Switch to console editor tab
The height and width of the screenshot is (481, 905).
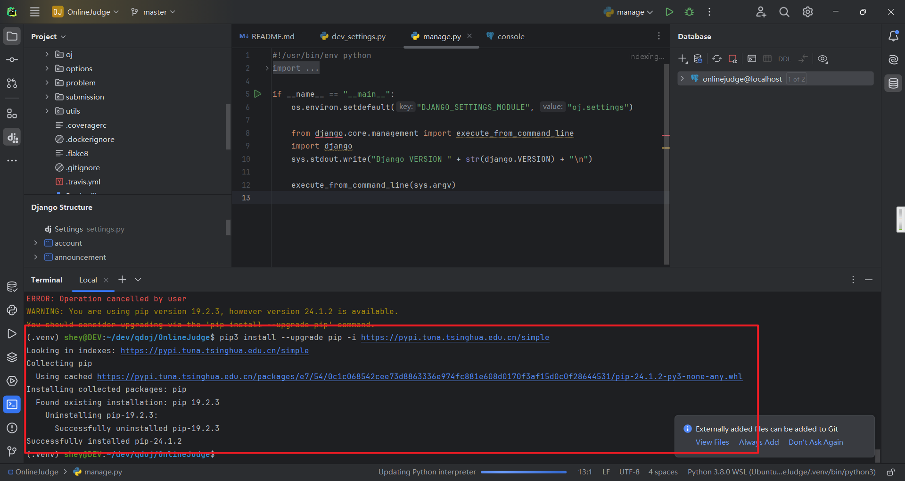(x=505, y=36)
